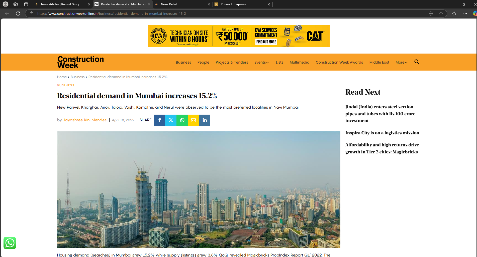Screen dimensions: 477x257
Task: Share article by email icon
Action: point(193,120)
